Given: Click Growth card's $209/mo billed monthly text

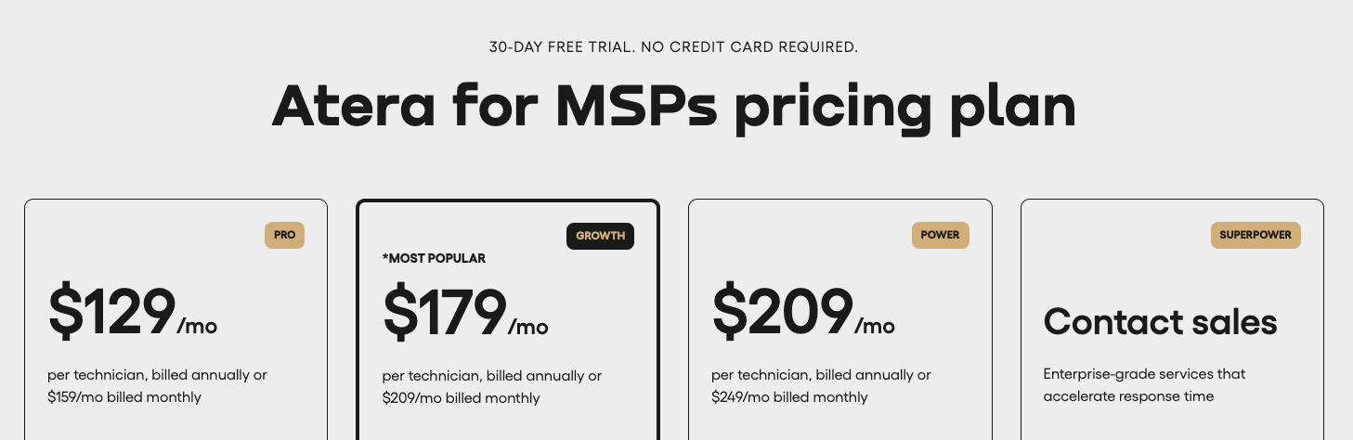Looking at the screenshot, I should (461, 398).
